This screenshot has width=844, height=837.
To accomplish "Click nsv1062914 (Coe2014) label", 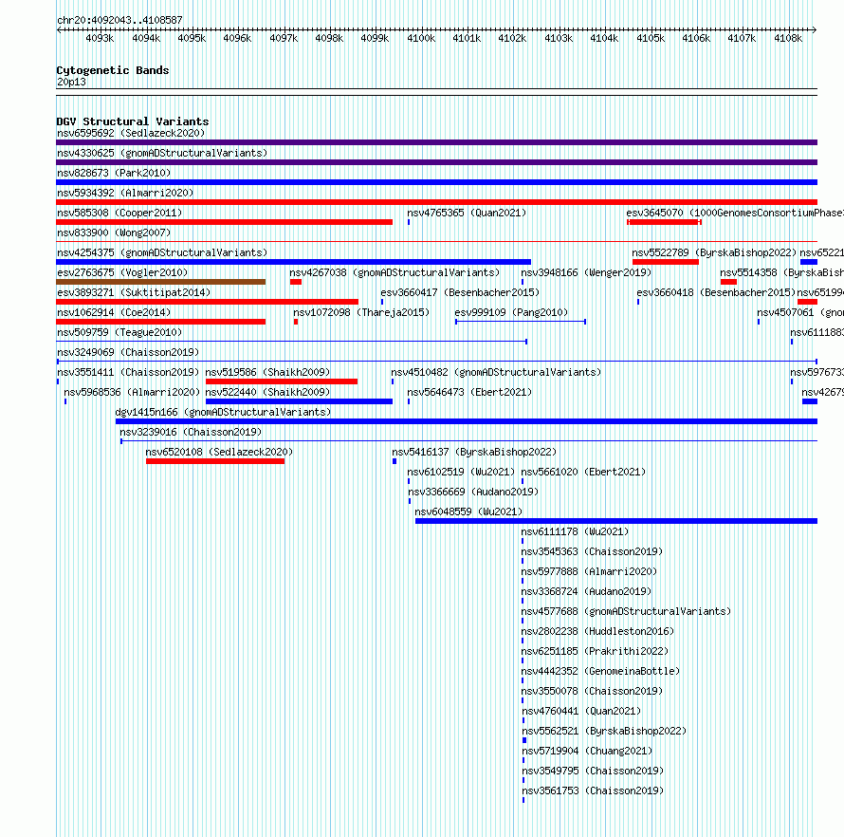I will (x=114, y=312).
